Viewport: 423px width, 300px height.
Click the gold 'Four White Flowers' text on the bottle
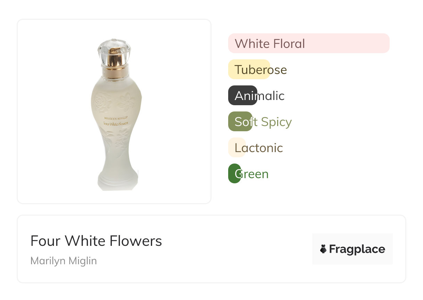[116, 124]
